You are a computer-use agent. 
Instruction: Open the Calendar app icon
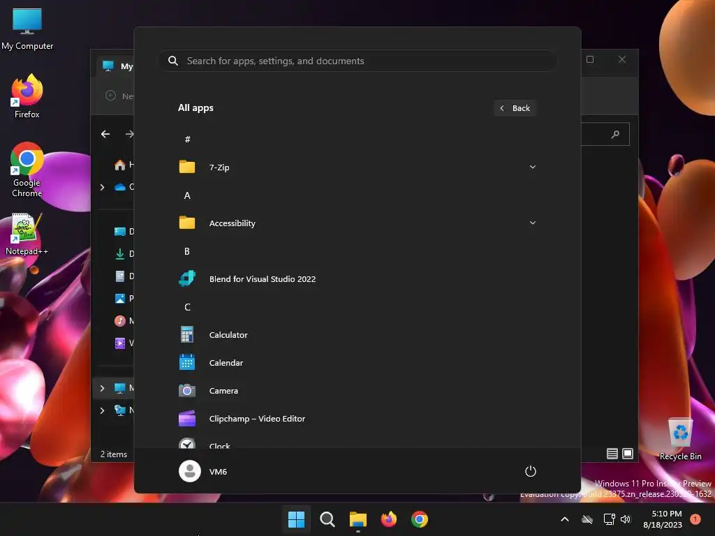coord(187,363)
